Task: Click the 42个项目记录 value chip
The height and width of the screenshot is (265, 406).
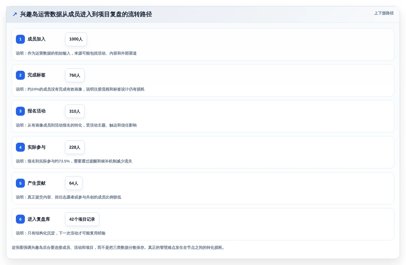Action: [82, 219]
